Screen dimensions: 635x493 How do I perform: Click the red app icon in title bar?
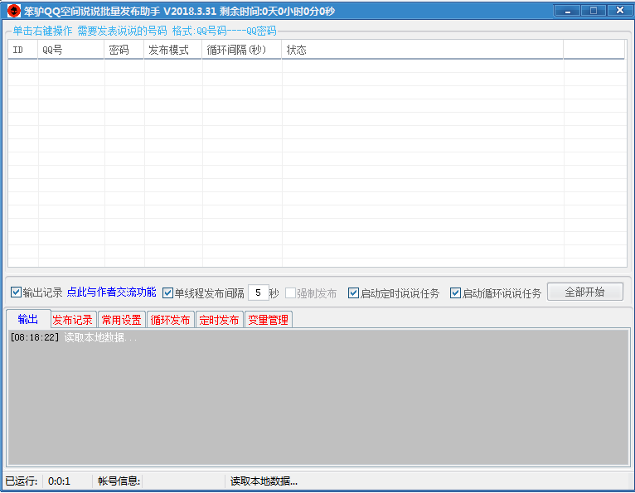coord(14,11)
